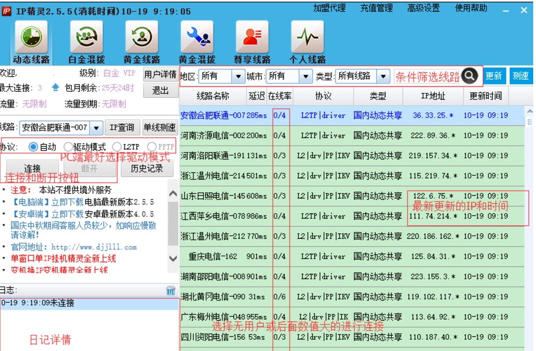
Task: Open the 单窗口单IP挂机精灵全新上线 link
Action: point(63,259)
